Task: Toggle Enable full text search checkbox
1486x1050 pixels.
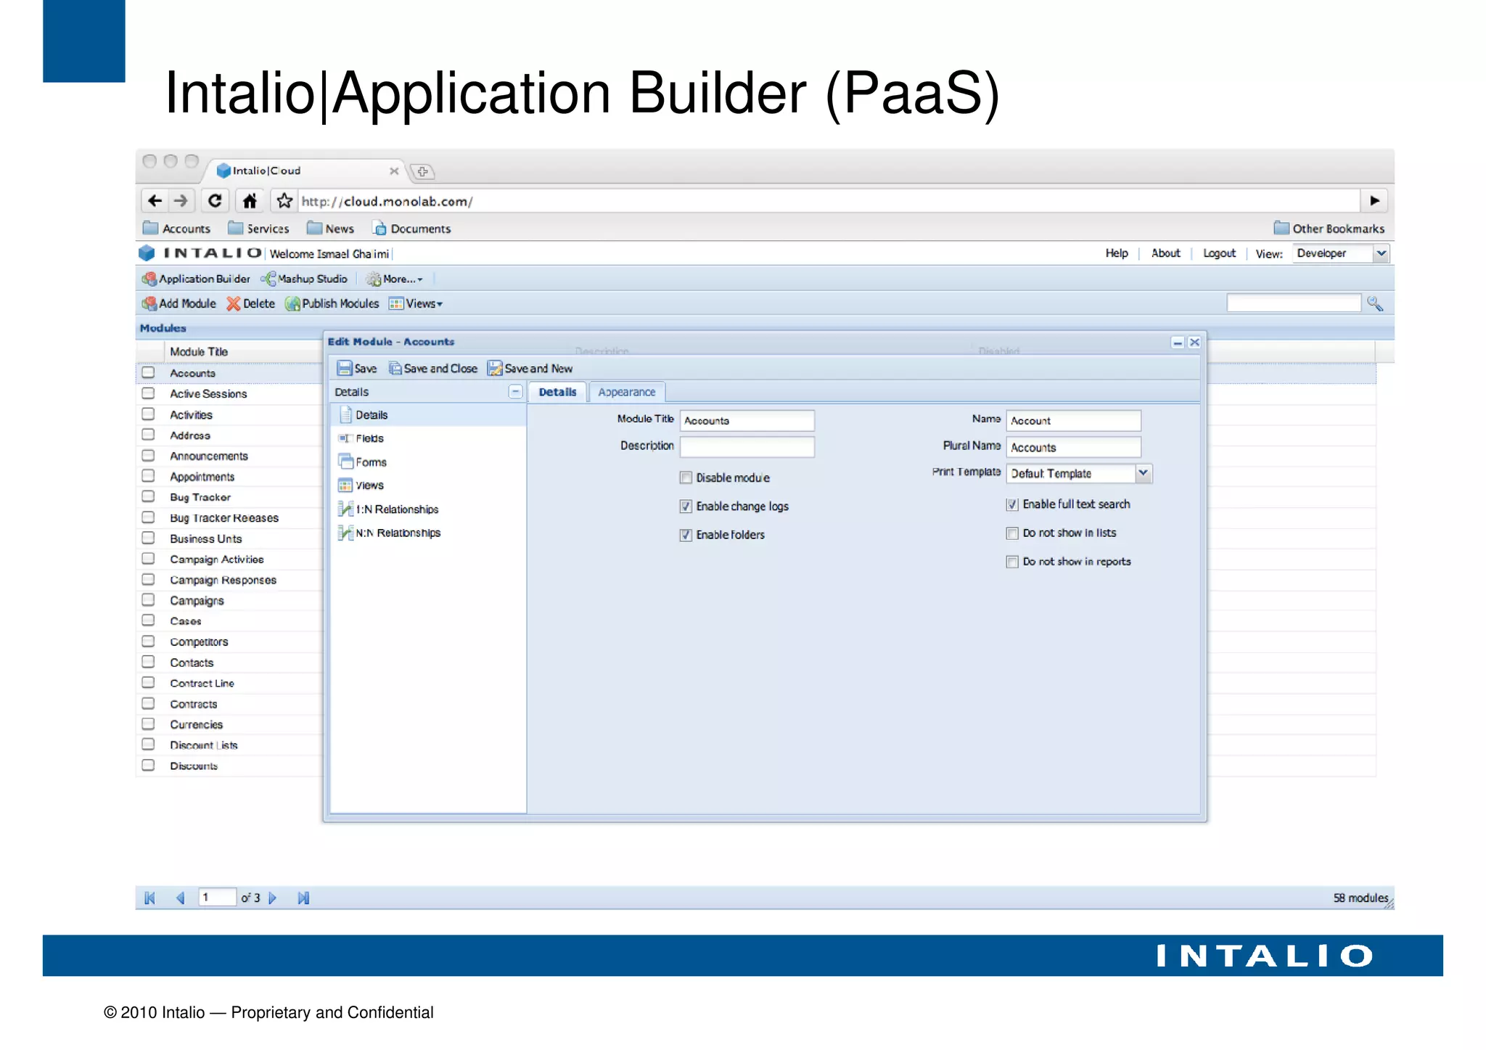Action: [1012, 504]
